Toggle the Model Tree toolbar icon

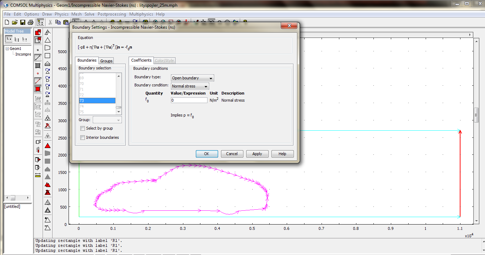[40, 22]
